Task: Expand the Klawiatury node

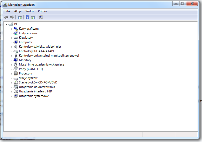Action: 11,38
